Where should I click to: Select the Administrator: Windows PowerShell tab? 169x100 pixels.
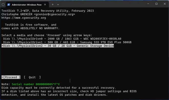pyautogui.click(x=27, y=5)
